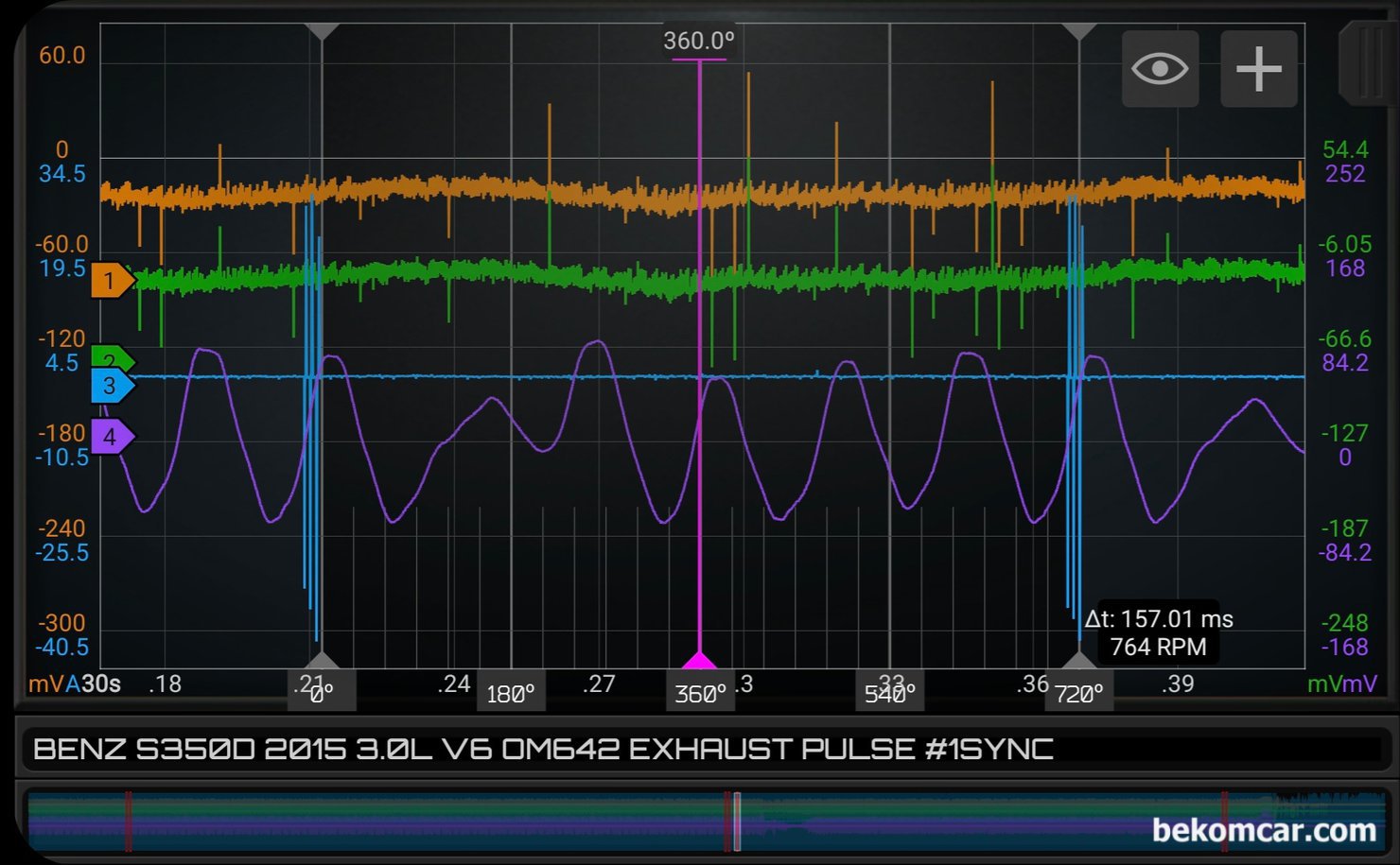Click the mV unit label on left axis

coord(45,683)
